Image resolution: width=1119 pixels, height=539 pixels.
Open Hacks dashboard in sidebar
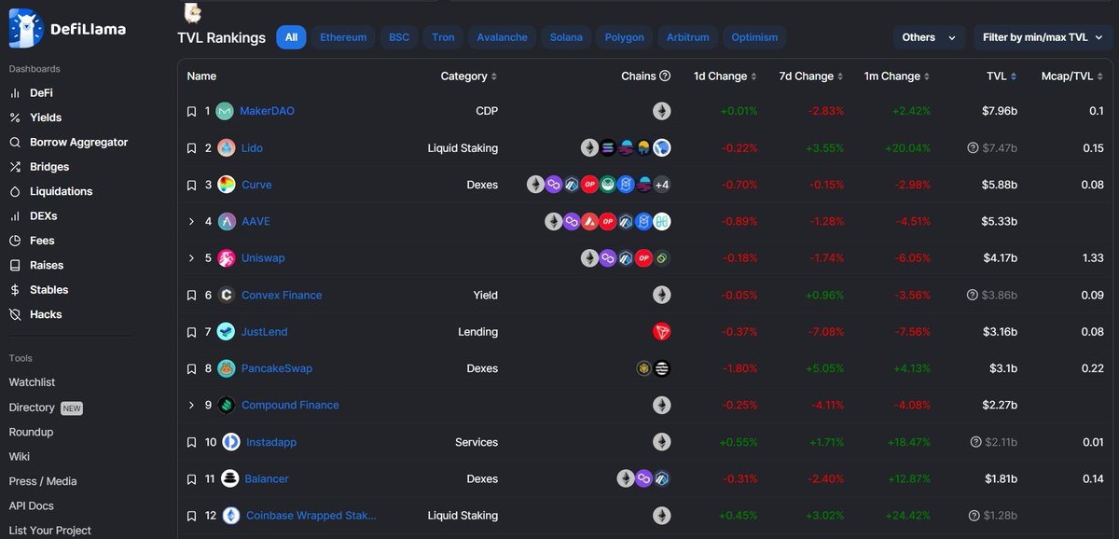pyautogui.click(x=35, y=315)
